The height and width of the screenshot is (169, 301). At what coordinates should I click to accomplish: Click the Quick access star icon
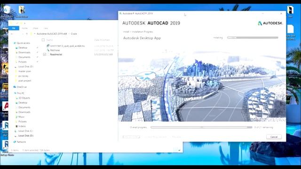click(15, 43)
